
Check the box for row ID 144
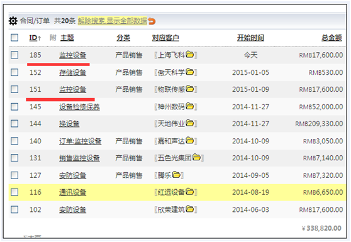tap(14, 123)
